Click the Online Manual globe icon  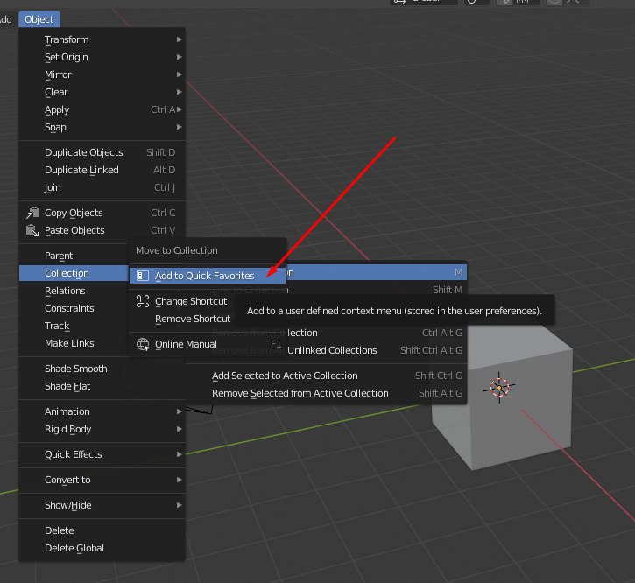point(143,344)
